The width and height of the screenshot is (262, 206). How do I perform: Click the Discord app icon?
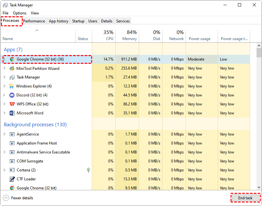(x=11, y=95)
